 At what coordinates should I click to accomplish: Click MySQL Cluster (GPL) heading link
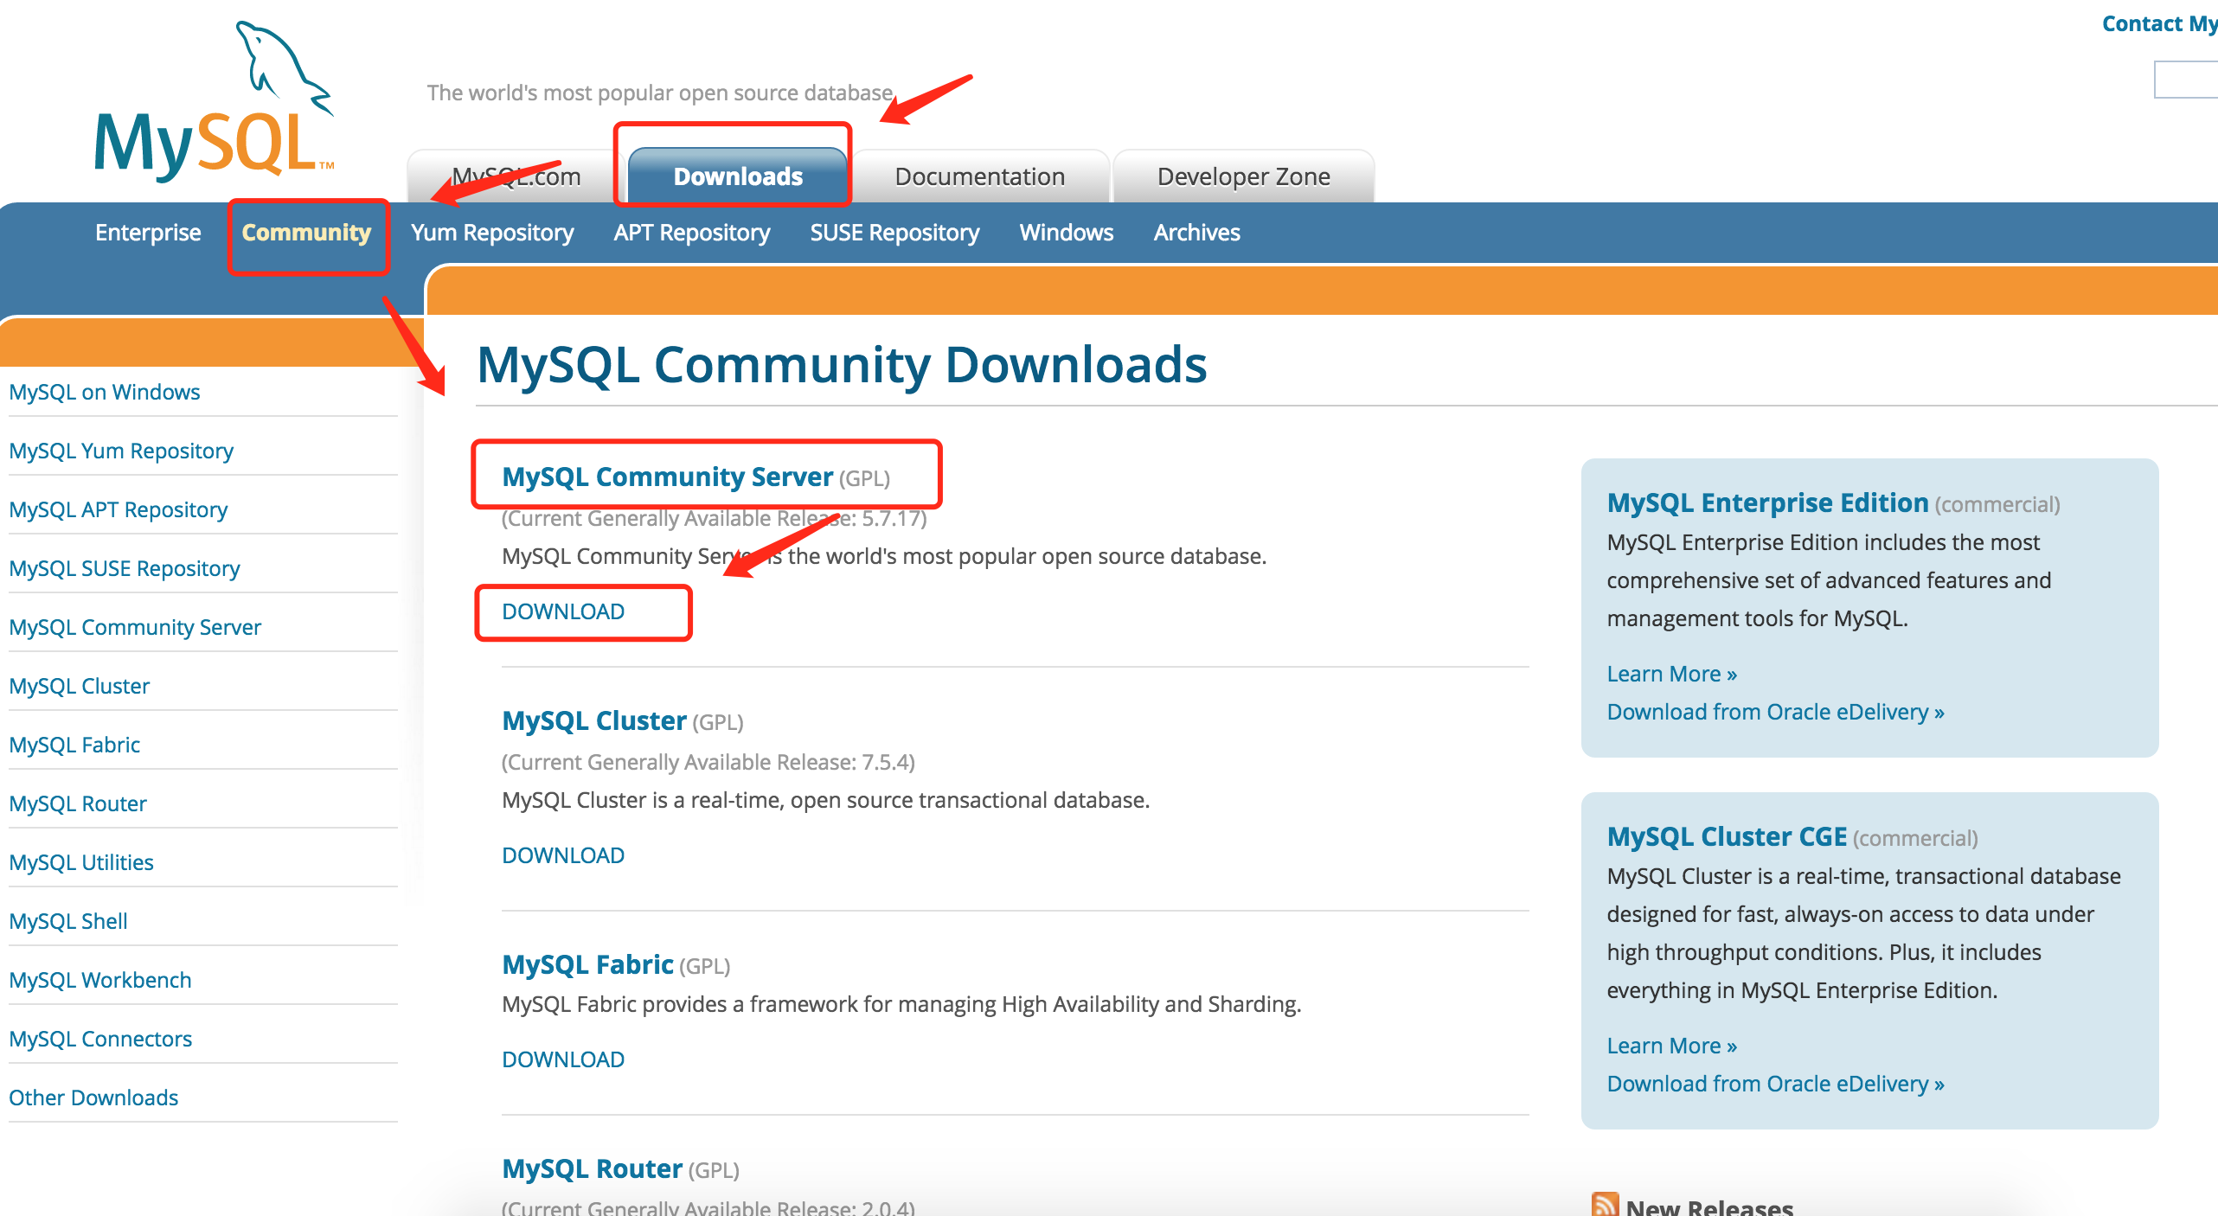coord(594,720)
